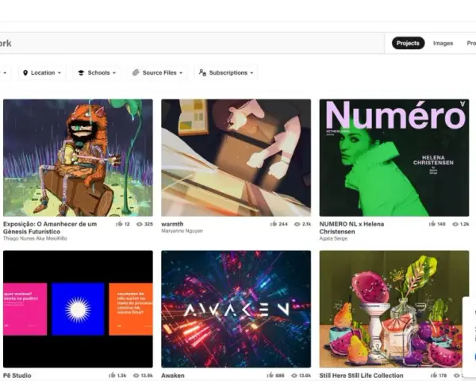Open the Schools filter dropdown
Screen dimensions: 476x381
click(x=97, y=72)
